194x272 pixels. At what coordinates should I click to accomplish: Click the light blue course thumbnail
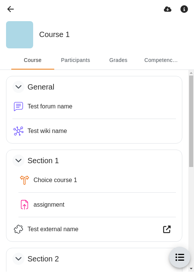(x=20, y=35)
